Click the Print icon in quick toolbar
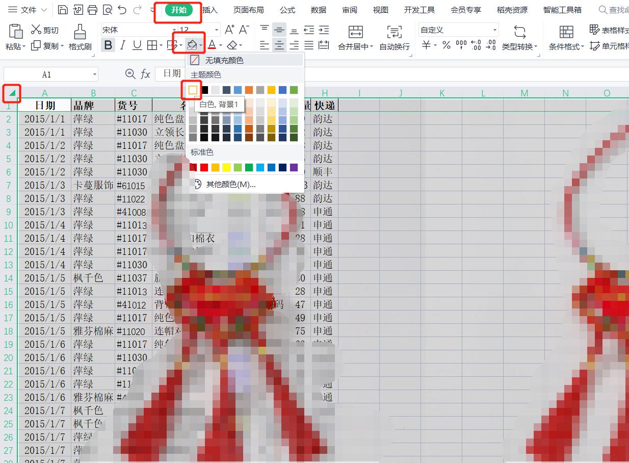 pyautogui.click(x=92, y=10)
